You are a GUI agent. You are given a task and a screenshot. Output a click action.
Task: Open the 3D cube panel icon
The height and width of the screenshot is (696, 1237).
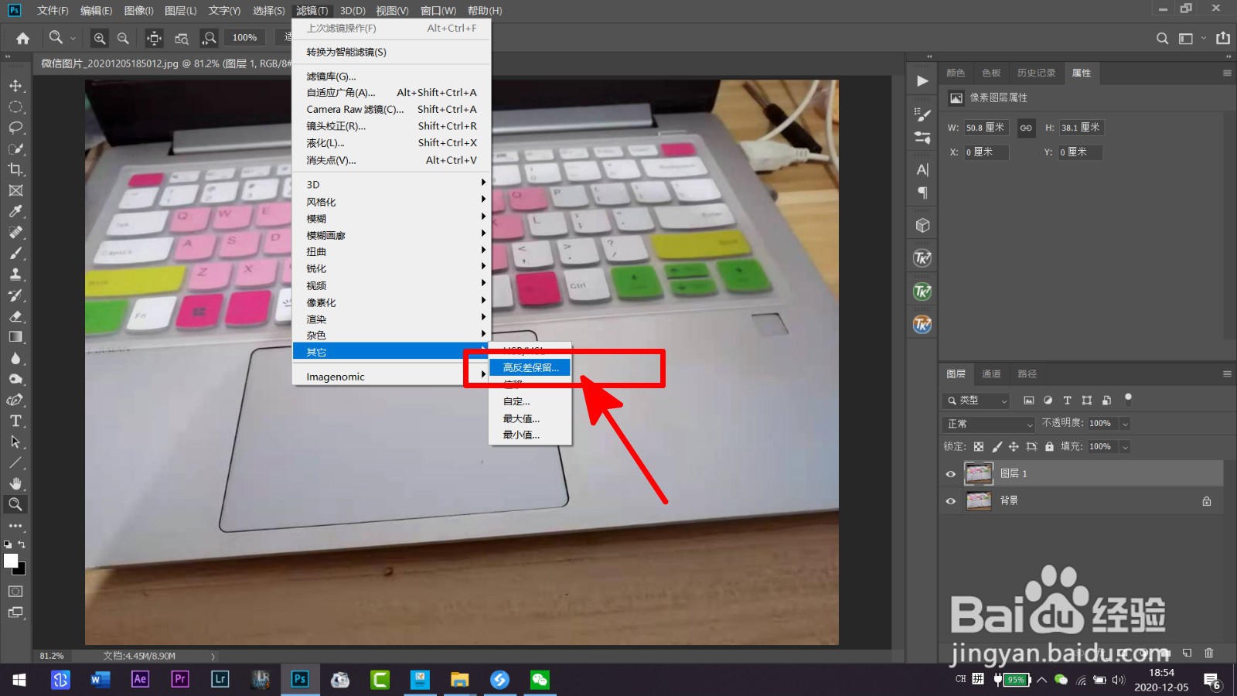click(922, 225)
